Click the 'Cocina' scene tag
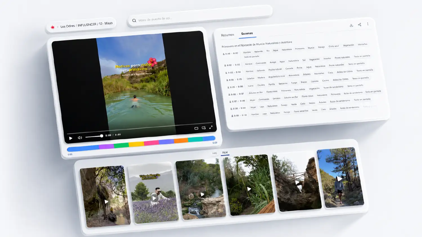 [326, 81]
